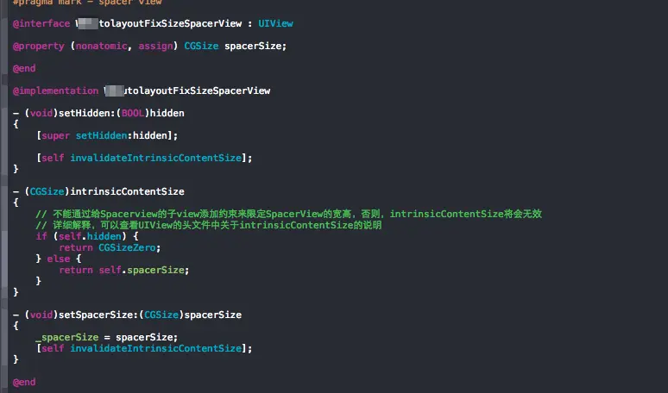This screenshot has height=393, width=668.
Task: Click the intrinsicContentSize method name
Action: [127, 192]
